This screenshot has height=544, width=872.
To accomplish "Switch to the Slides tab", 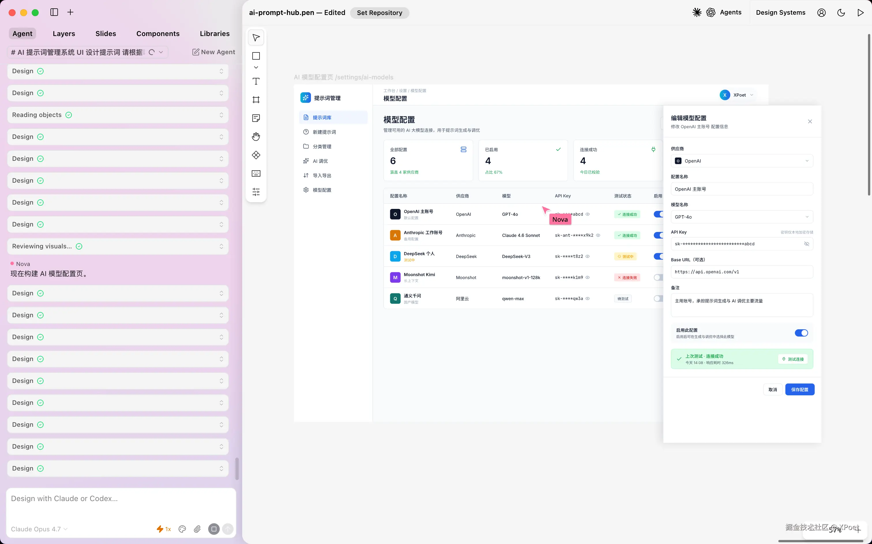I will (x=106, y=33).
